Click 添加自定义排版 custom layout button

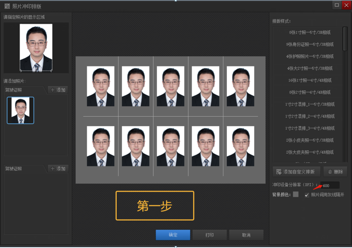[295, 172]
